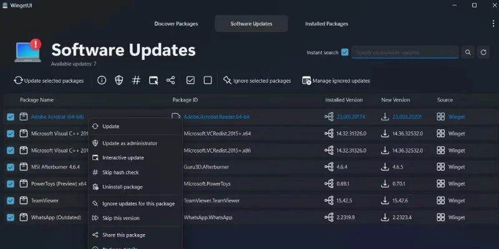Click the info icon in the toolbar
The image size is (499, 249).
102,80
